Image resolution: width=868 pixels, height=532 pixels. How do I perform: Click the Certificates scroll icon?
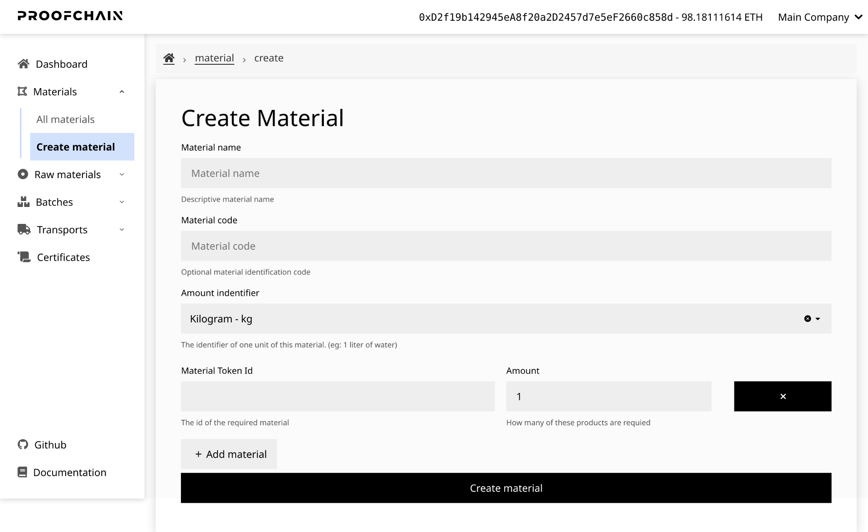point(24,257)
